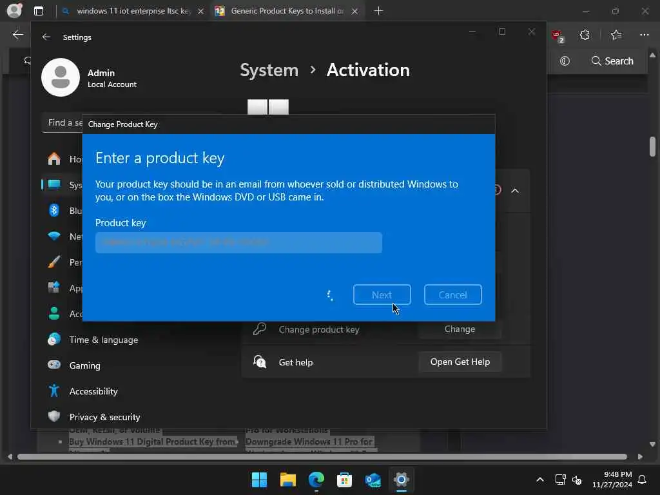Click the Admin account avatar
The width and height of the screenshot is (660, 495).
(61, 77)
